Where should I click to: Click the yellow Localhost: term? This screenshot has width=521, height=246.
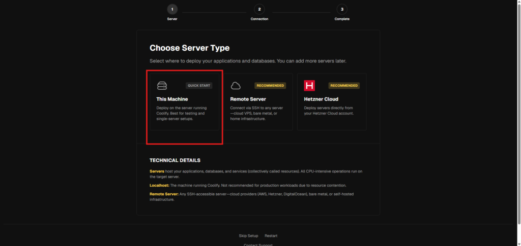point(159,186)
